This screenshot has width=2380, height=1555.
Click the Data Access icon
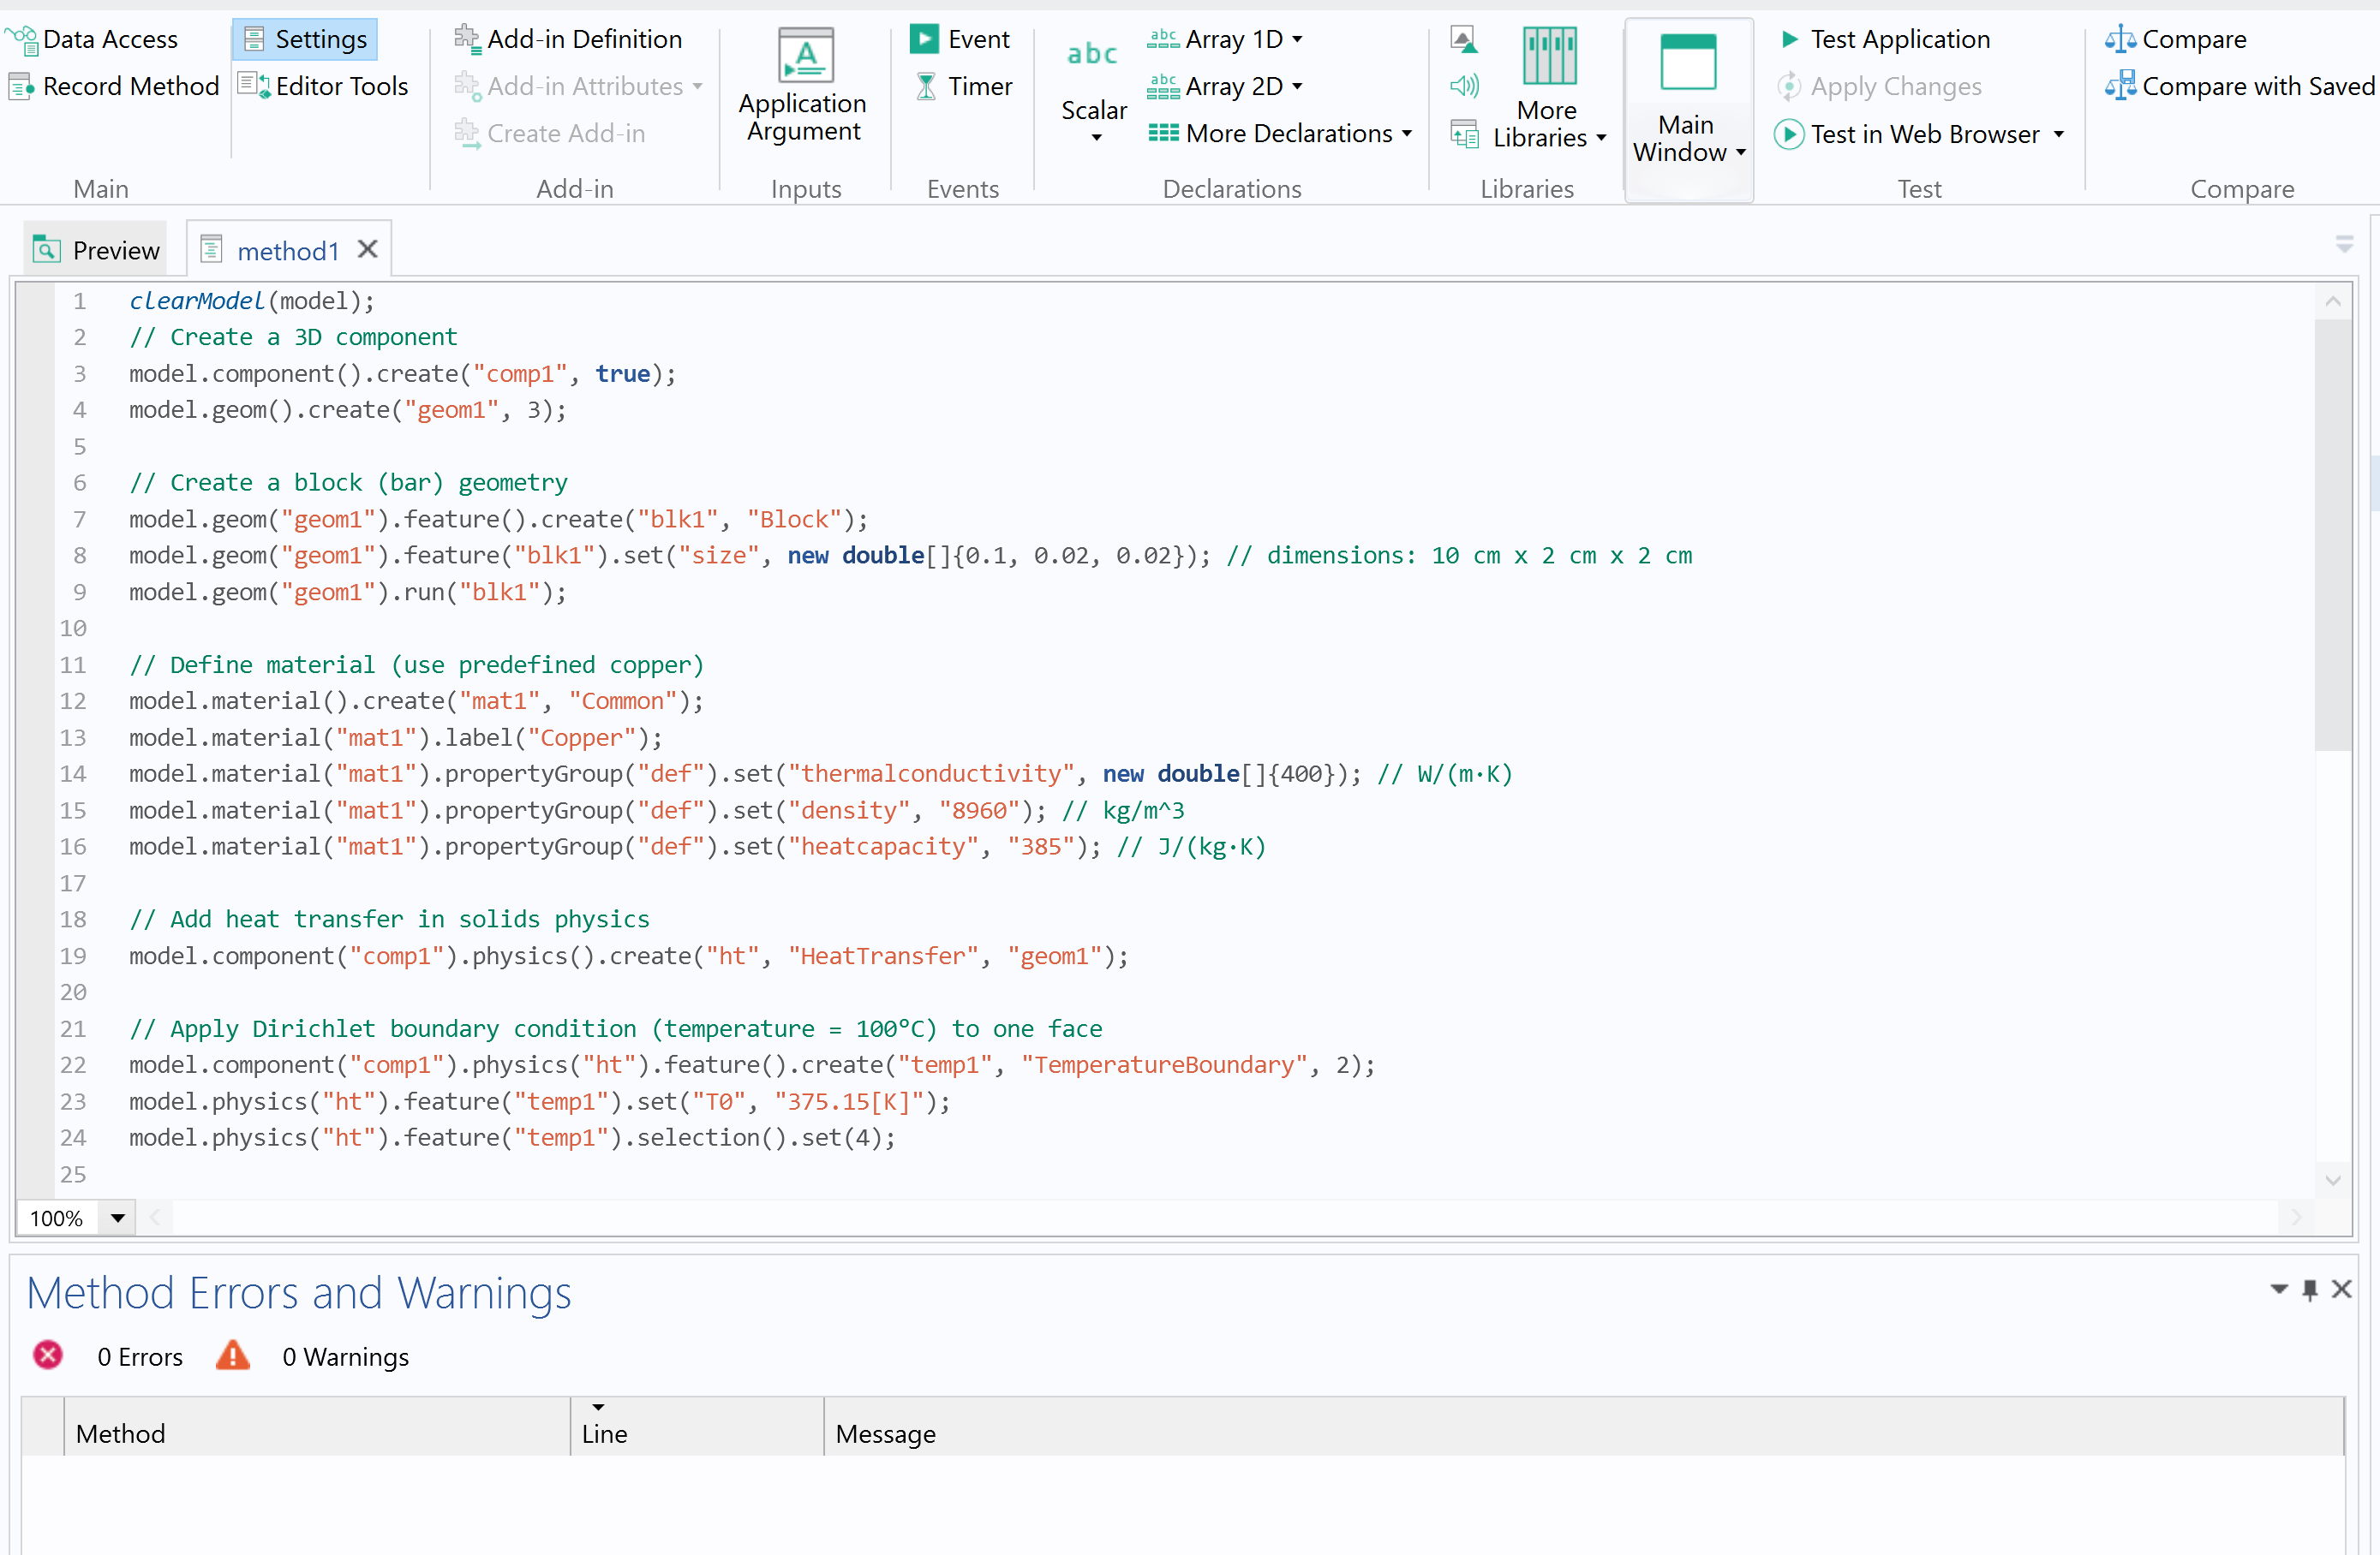pos(22,40)
